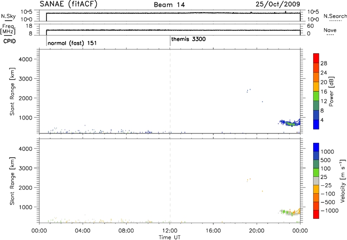Select the Freq. [MHz] axis label
Screen dimensions: 347x240
point(8,29)
